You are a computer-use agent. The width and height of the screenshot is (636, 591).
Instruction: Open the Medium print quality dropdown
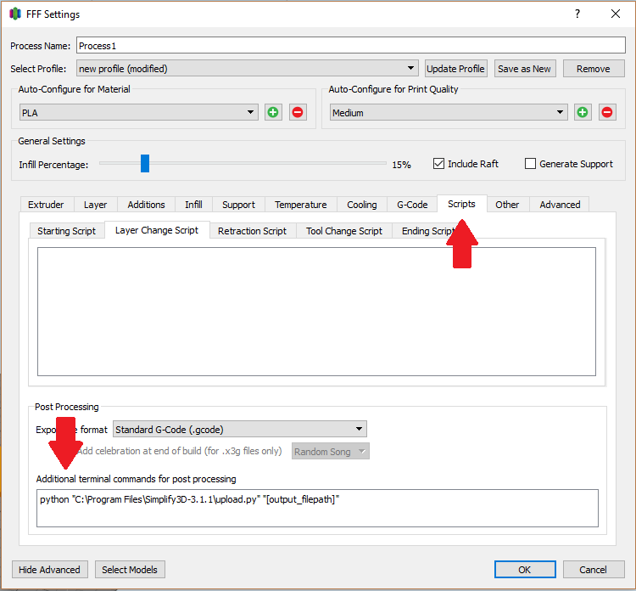449,112
